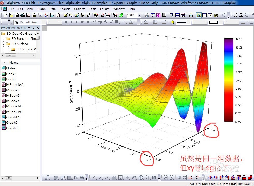Image resolution: width=254 pixels, height=186 pixels.
Task: Select the line plot tool in bottom toolbar
Action: pos(94,178)
